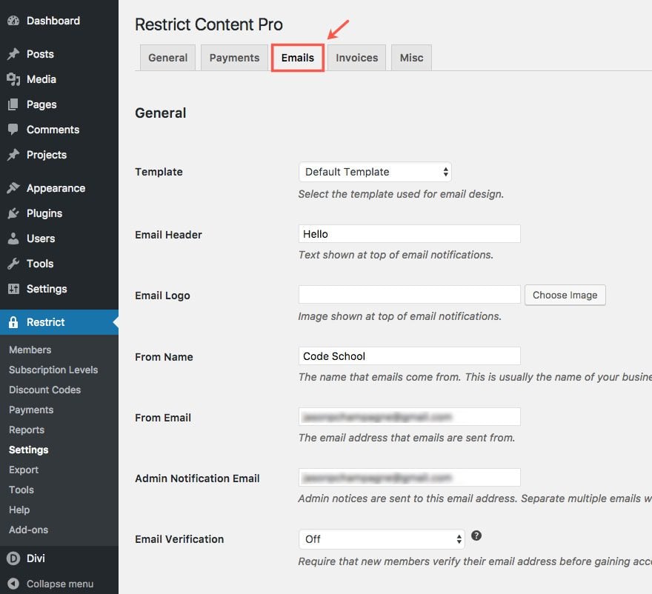Click the Posts pushpin icon

pyautogui.click(x=13, y=54)
